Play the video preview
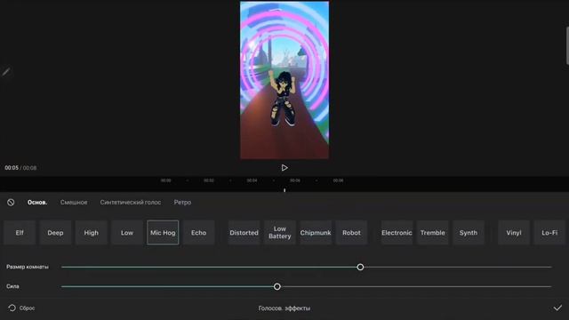The height and width of the screenshot is (320, 569). click(284, 168)
